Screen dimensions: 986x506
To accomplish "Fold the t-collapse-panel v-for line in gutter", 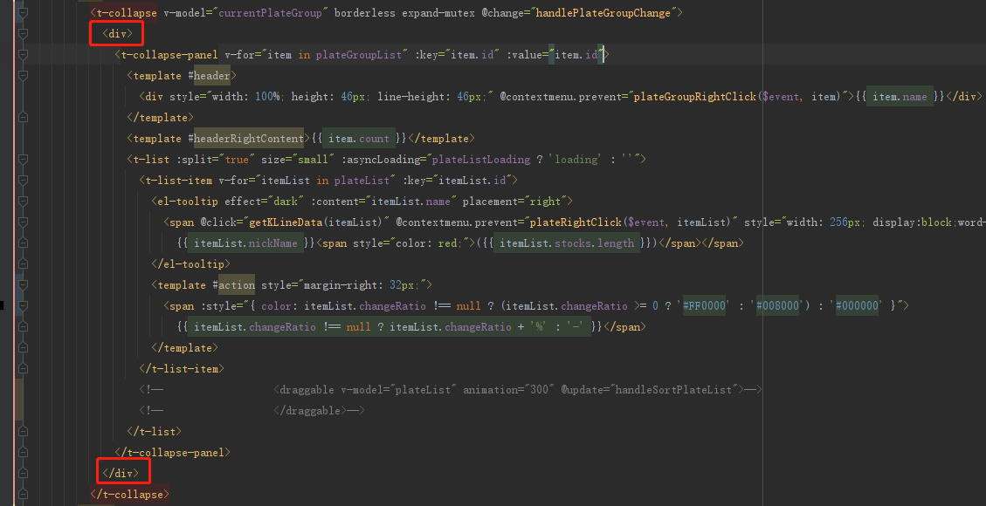I will pyautogui.click(x=24, y=55).
